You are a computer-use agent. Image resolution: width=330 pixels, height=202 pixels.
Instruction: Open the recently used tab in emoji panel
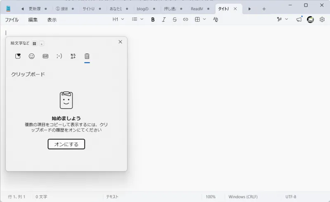pyautogui.click(x=18, y=56)
